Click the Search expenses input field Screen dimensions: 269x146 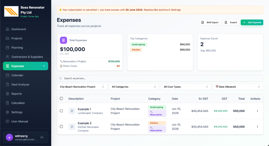point(160,78)
